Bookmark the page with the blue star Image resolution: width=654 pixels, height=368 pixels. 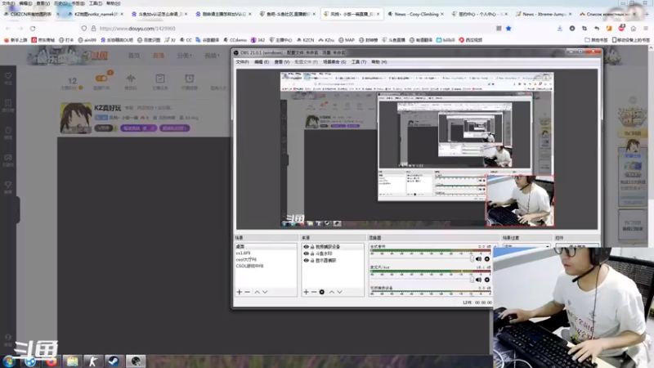point(508,29)
